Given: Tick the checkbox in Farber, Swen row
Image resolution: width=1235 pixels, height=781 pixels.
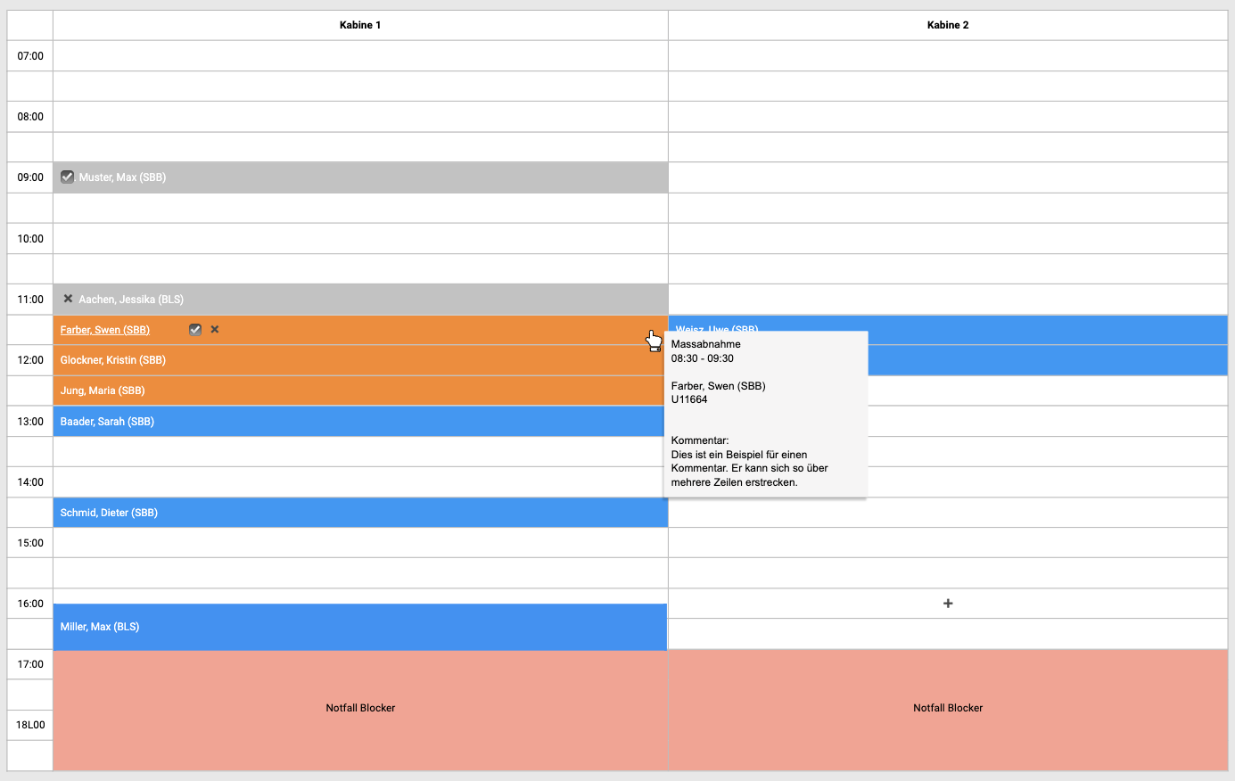Looking at the screenshot, I should (x=195, y=330).
